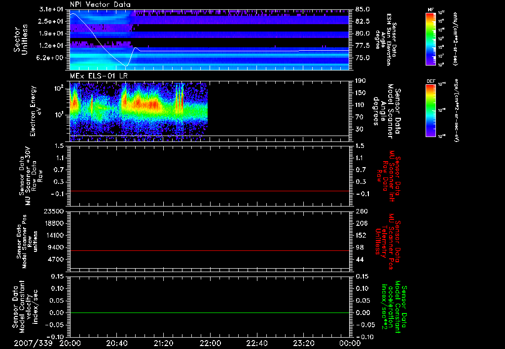Click the "21:20" time tick label
This screenshot has width=505, height=349.
(163, 343)
